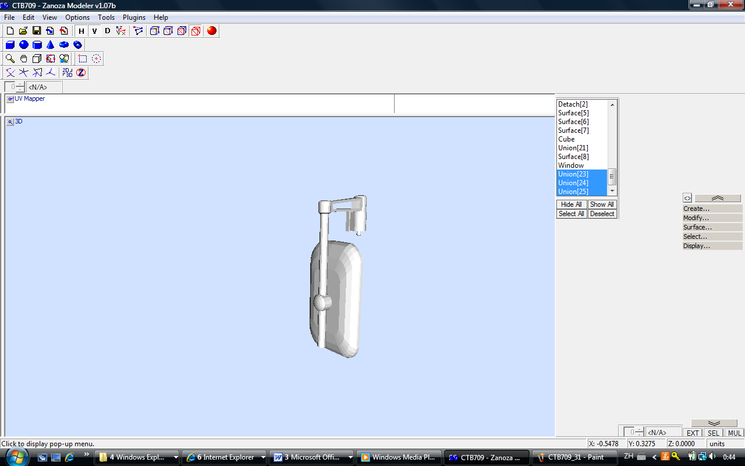The height and width of the screenshot is (466, 745).
Task: Select Cube in the object list
Action: click(582, 139)
